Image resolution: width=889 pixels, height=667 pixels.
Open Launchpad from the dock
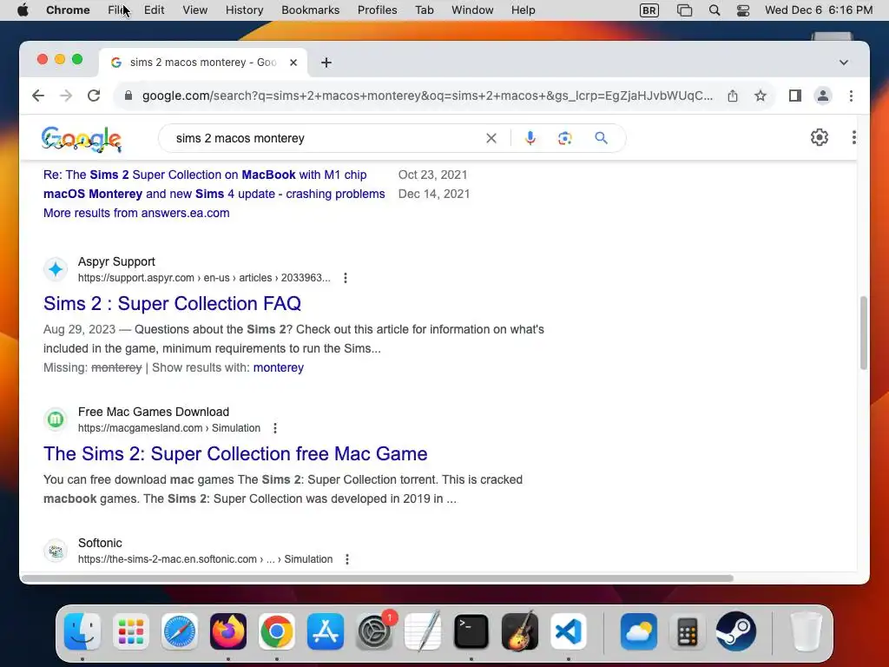click(x=131, y=631)
